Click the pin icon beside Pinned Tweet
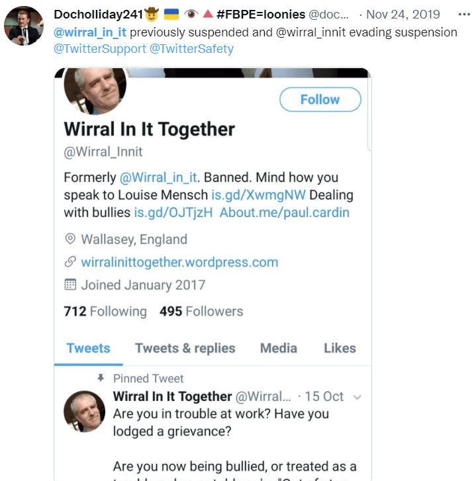Viewport: 472px width, 481px height. 101,378
